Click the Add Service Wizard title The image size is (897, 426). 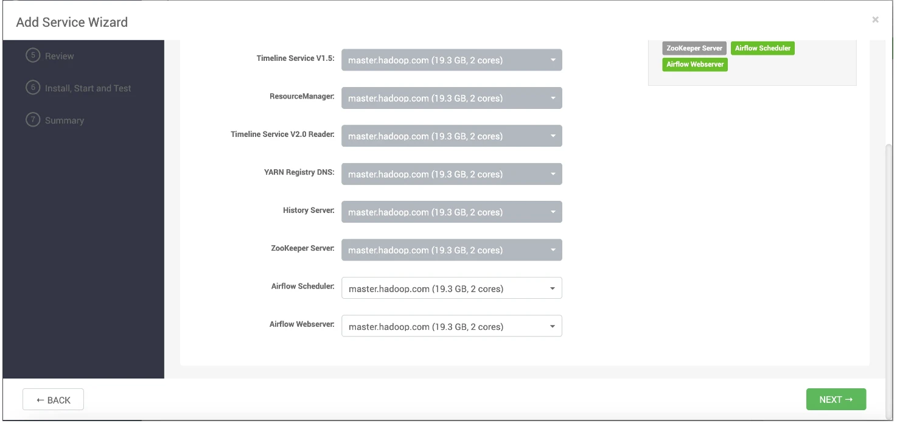pyautogui.click(x=72, y=23)
